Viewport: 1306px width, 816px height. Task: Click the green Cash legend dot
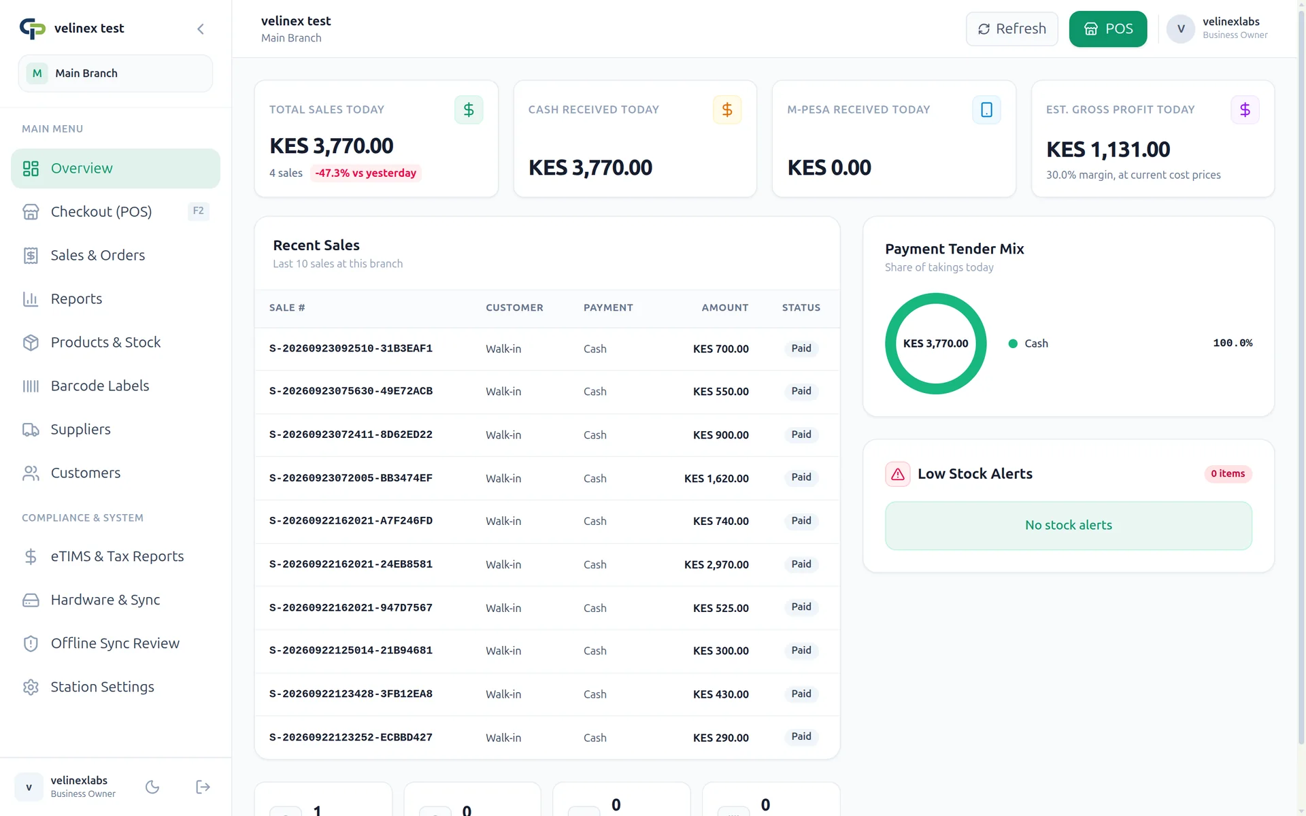pos(1013,344)
